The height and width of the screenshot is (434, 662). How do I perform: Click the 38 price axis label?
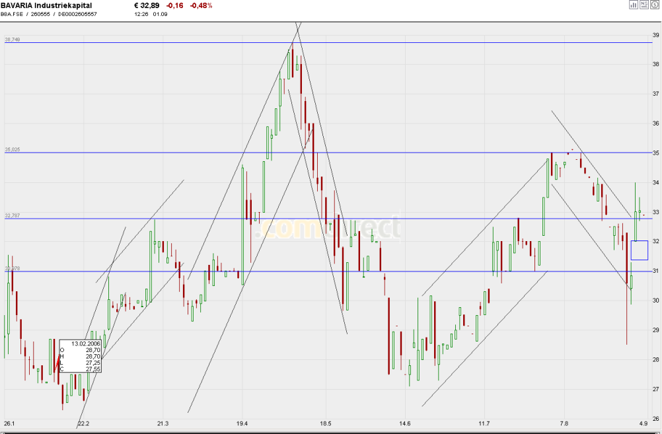point(655,64)
